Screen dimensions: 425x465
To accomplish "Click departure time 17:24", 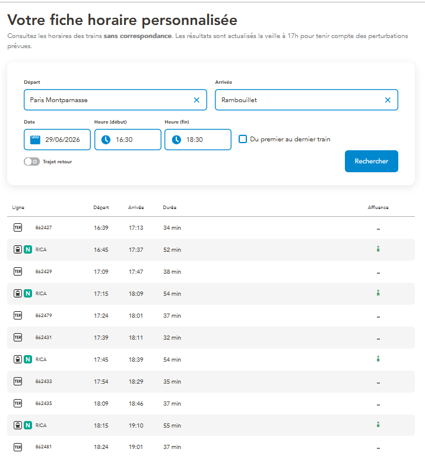I will [101, 315].
